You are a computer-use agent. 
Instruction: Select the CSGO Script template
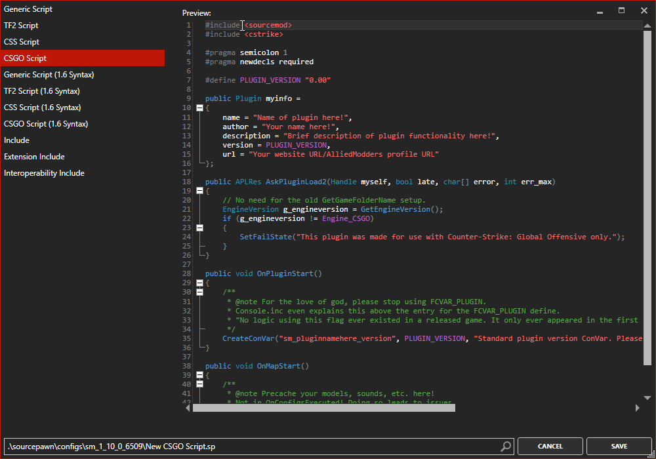coord(83,58)
